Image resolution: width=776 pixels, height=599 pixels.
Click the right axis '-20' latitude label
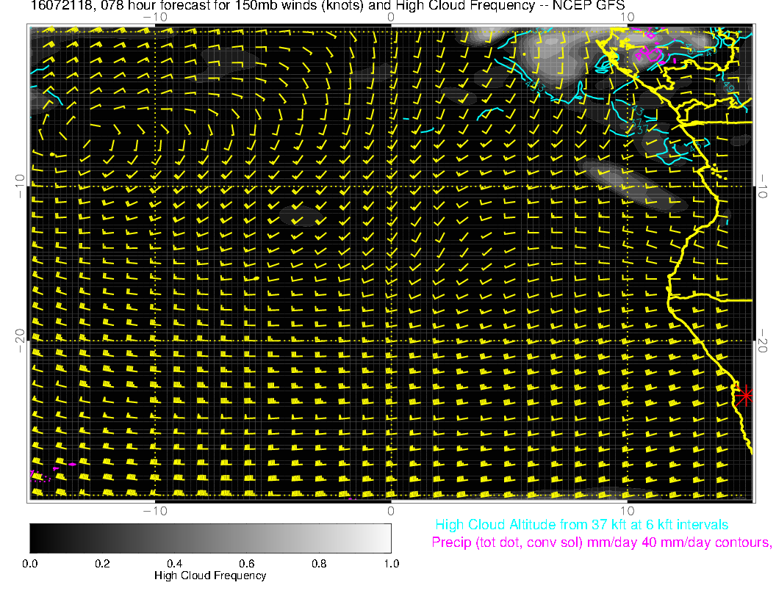[x=762, y=341]
